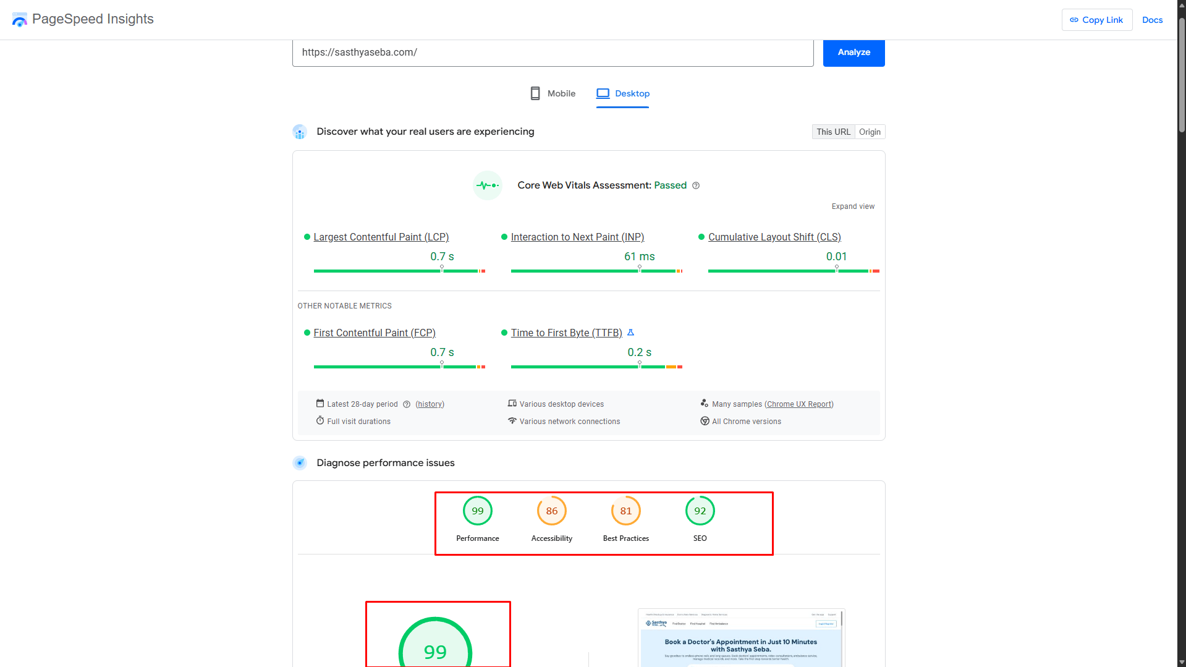Click the Passed assessment status text
The width and height of the screenshot is (1186, 667).
point(671,185)
